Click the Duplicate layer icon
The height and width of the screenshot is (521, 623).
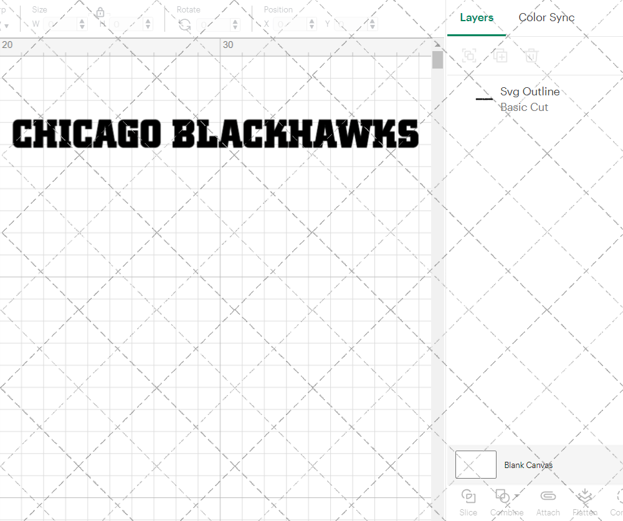[x=500, y=55]
